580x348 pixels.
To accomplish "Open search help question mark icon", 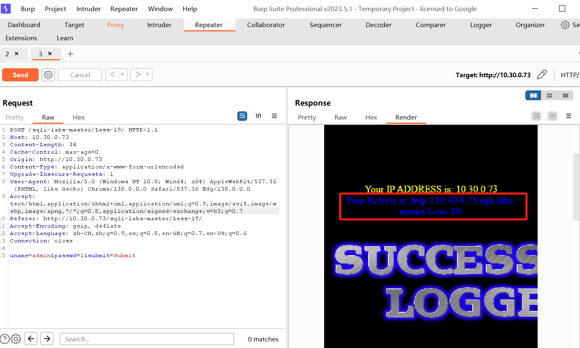I will pos(5,339).
